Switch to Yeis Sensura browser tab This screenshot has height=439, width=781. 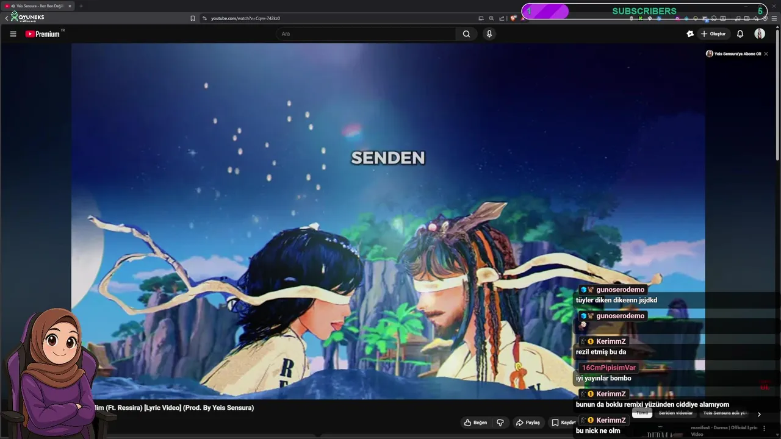(x=38, y=6)
